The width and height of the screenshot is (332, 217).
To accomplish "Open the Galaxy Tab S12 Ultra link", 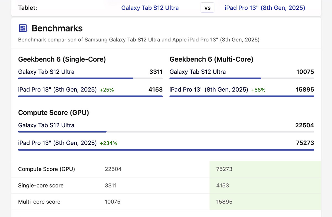I will coord(150,8).
